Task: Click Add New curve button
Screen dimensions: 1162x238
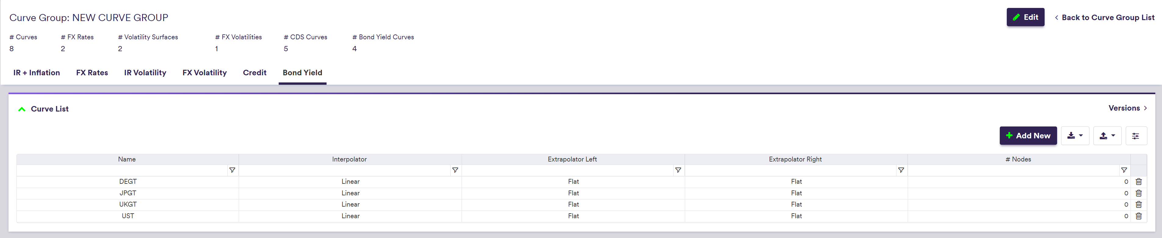Action: click(x=1028, y=136)
